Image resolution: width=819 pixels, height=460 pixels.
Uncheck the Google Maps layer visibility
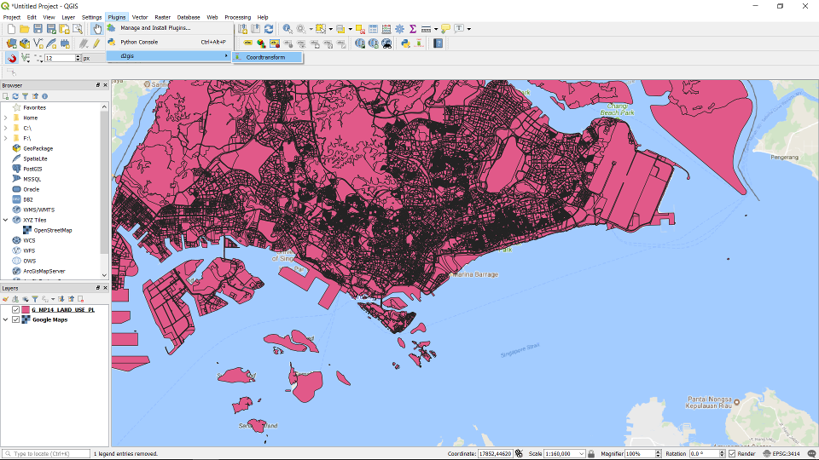16,320
